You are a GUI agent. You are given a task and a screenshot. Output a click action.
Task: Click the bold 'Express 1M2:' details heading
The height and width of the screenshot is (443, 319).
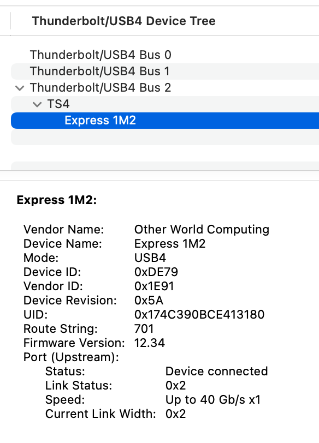(57, 200)
